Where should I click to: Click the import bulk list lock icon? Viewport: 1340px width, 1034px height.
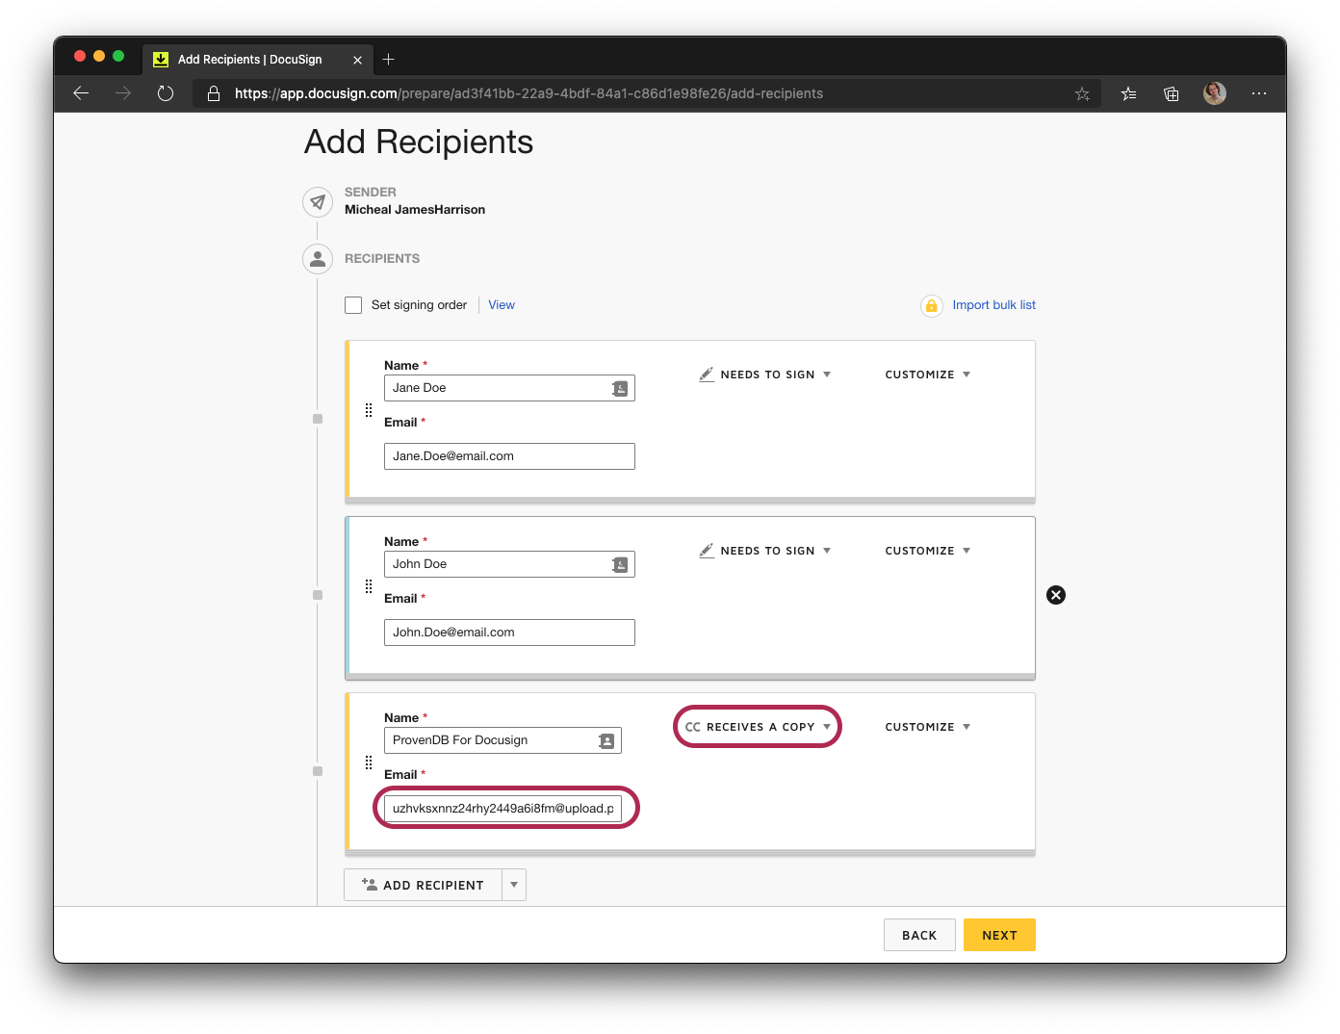[x=932, y=306]
